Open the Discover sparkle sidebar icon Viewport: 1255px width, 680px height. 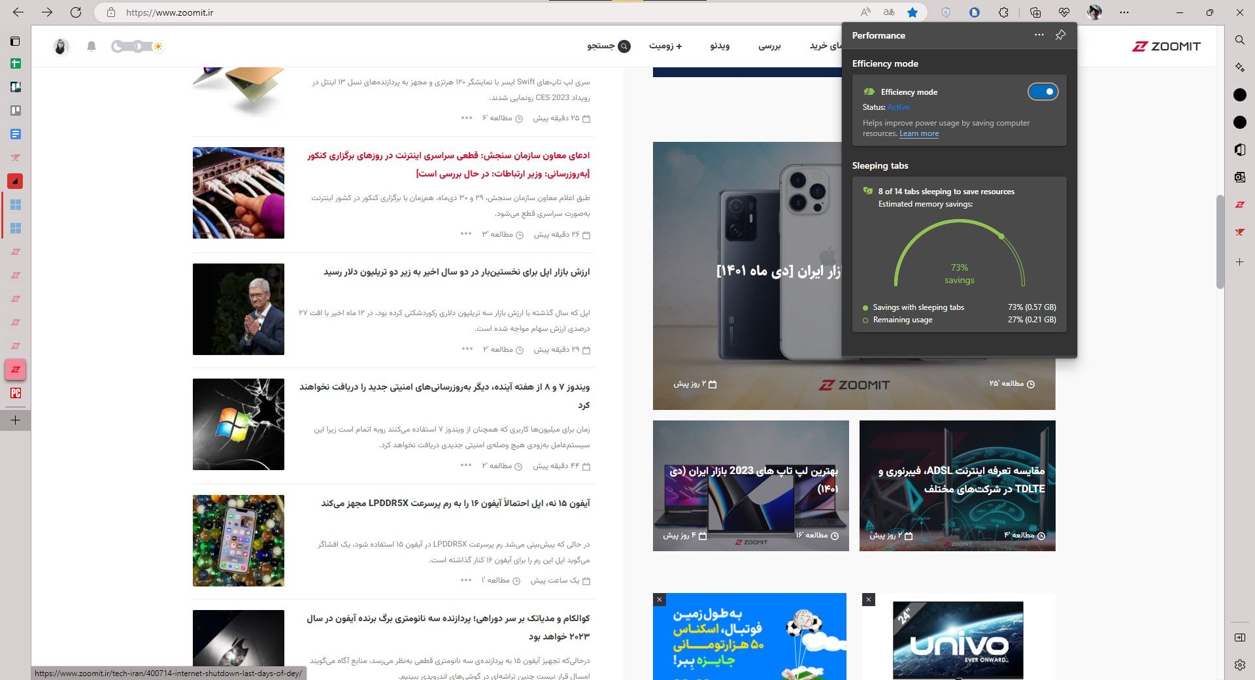click(x=1239, y=67)
